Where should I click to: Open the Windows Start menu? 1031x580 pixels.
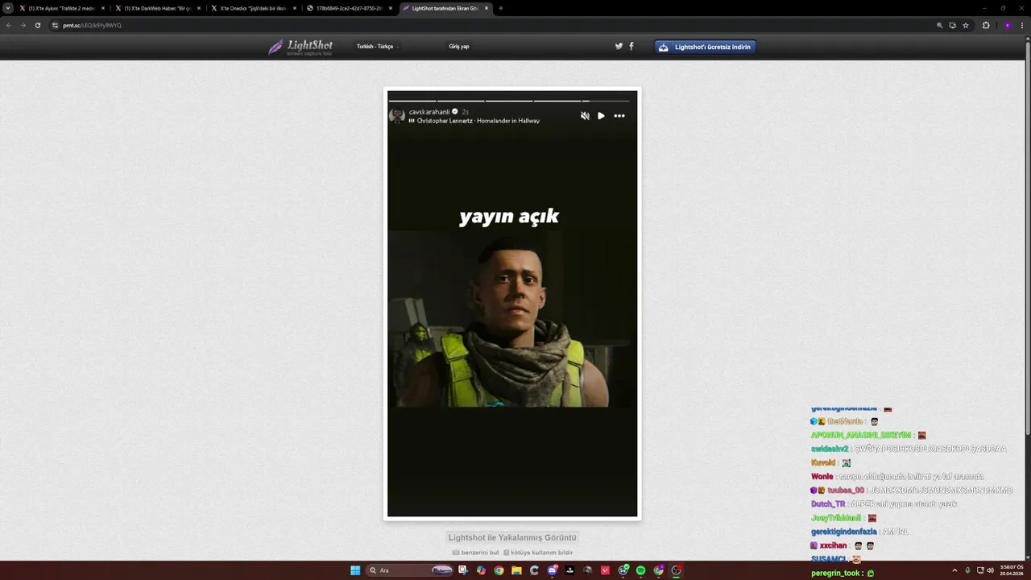point(355,570)
